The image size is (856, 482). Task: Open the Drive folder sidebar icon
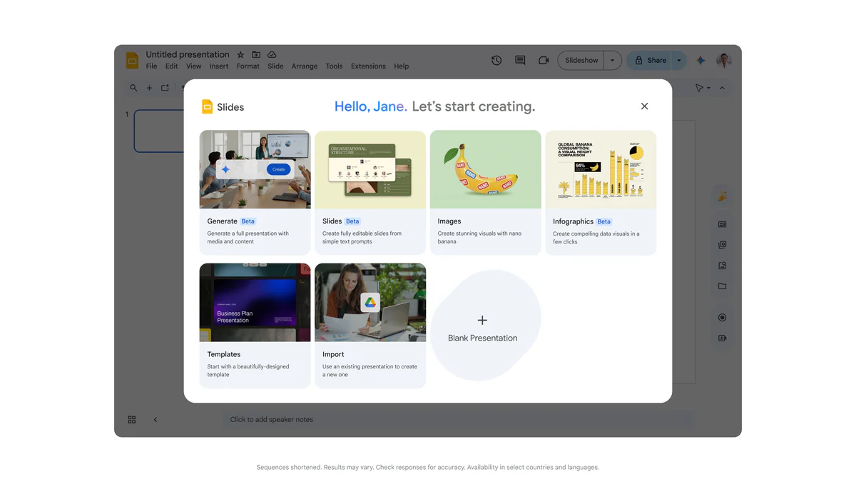[x=722, y=286]
